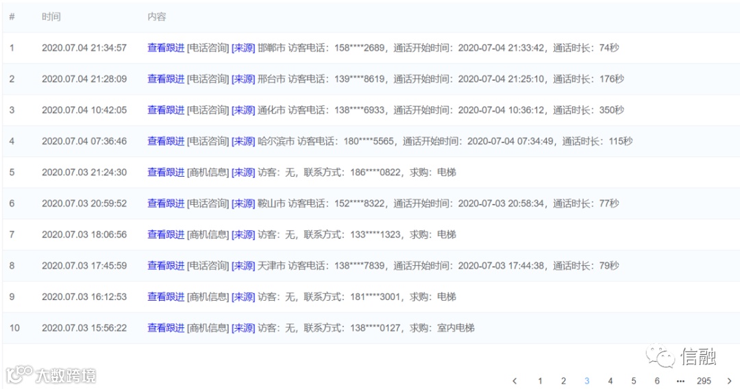Click [来源] link for contact 138****0127

pyautogui.click(x=243, y=327)
